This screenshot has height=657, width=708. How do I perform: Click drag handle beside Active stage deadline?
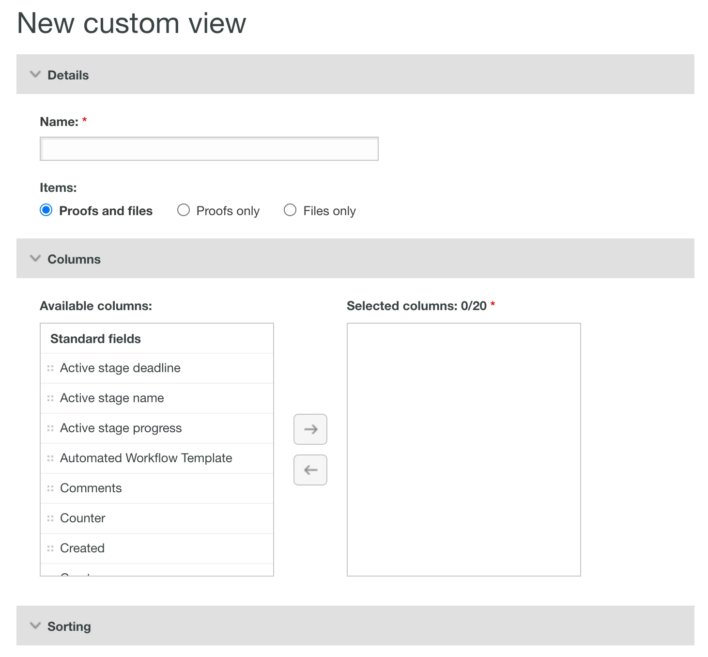[x=50, y=368]
